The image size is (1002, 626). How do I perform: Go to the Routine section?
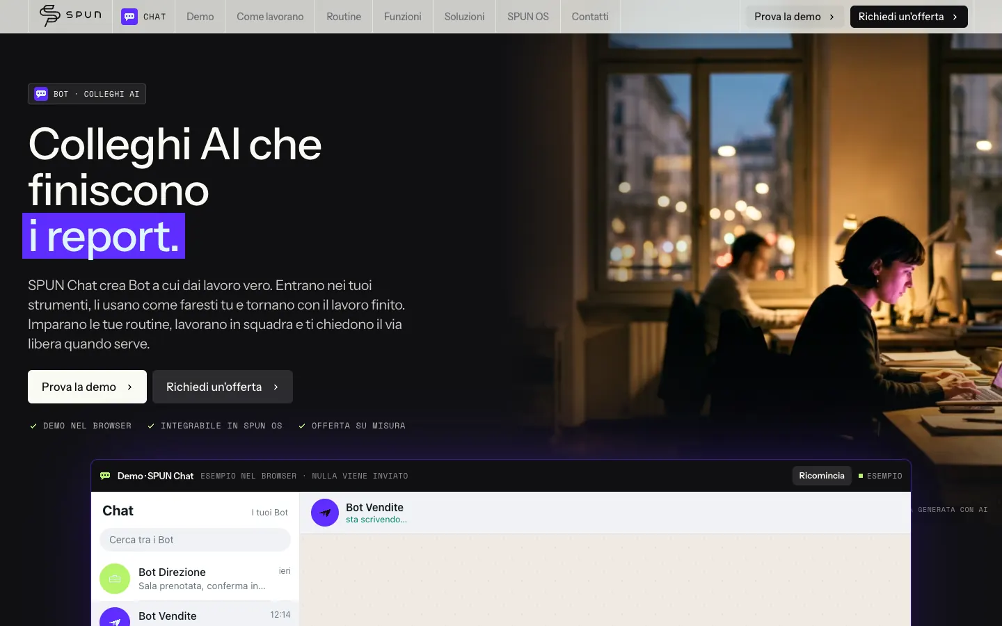pyautogui.click(x=344, y=17)
